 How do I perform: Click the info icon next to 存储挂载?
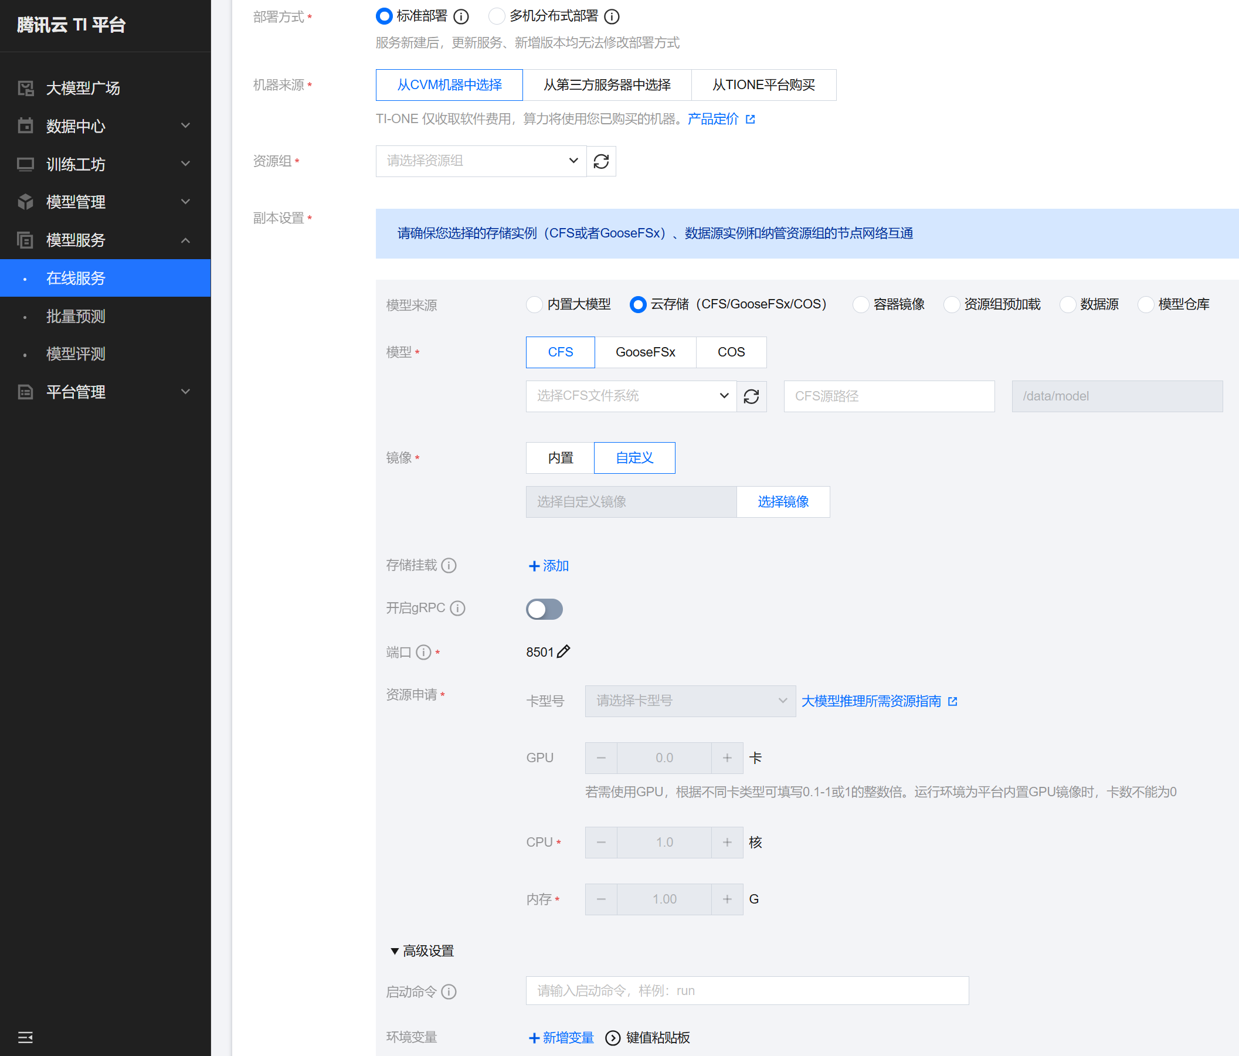coord(449,565)
